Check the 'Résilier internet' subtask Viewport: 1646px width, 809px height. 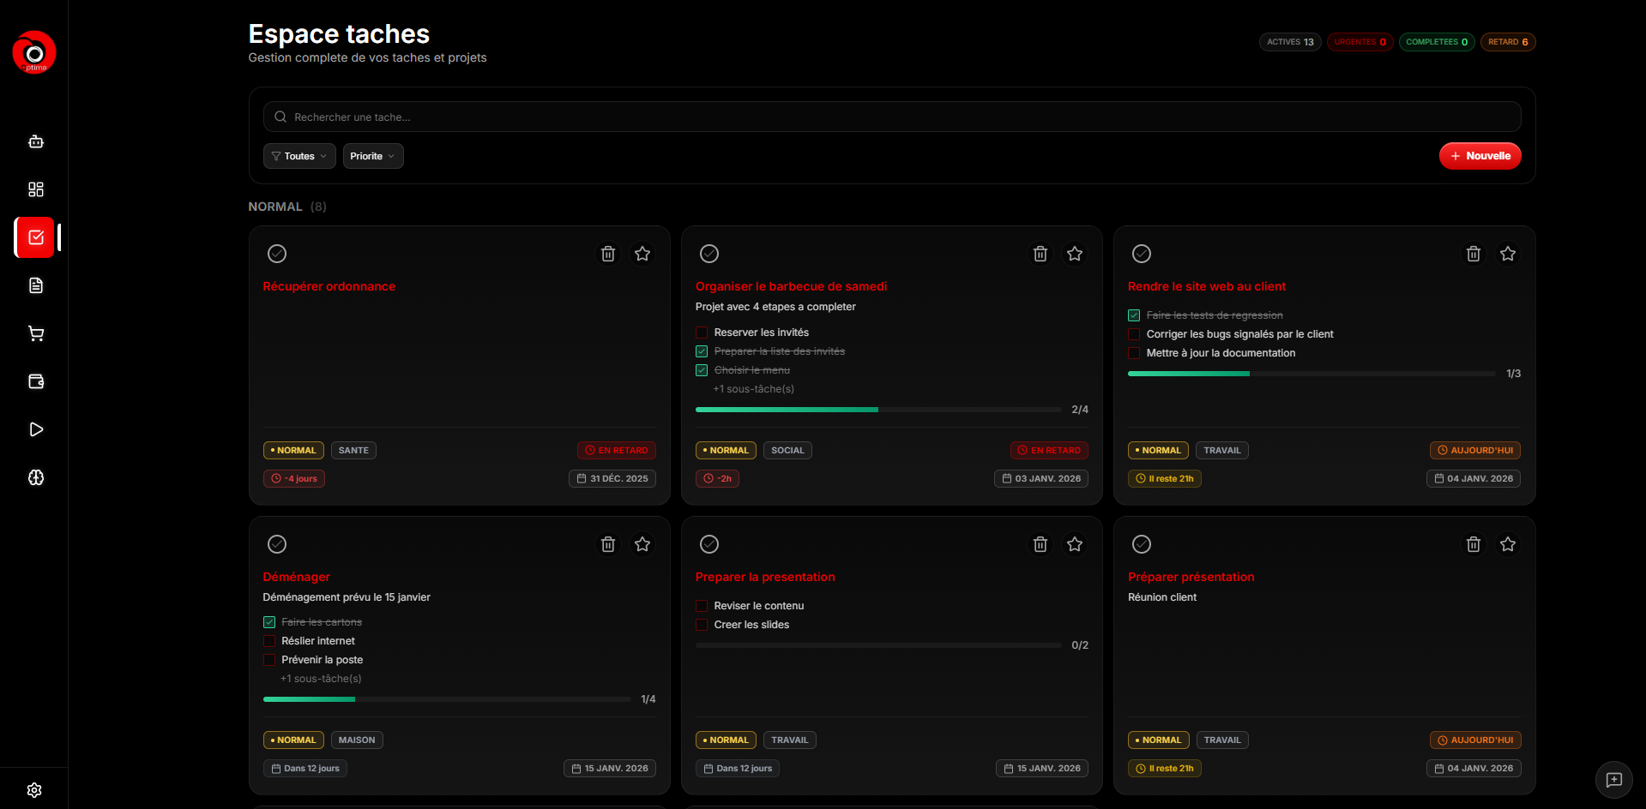269,641
